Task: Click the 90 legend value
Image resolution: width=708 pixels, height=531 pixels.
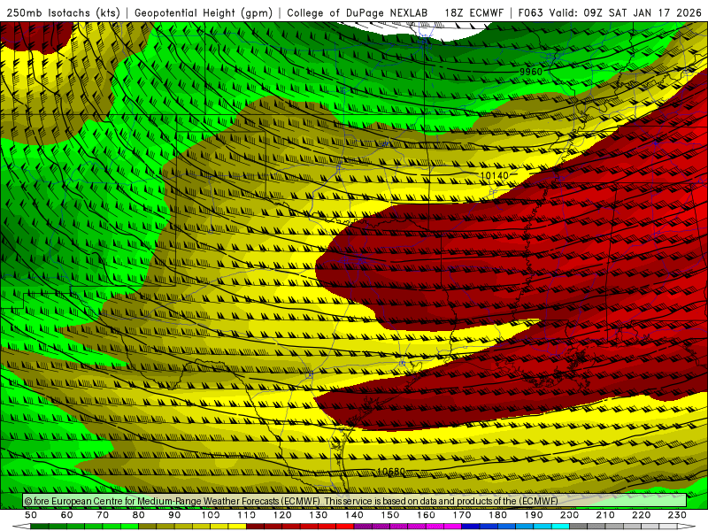Action: click(174, 515)
